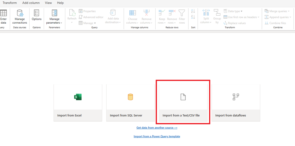Click the Excel icon tile
Screen dimensions: 295x146
click(x=78, y=97)
